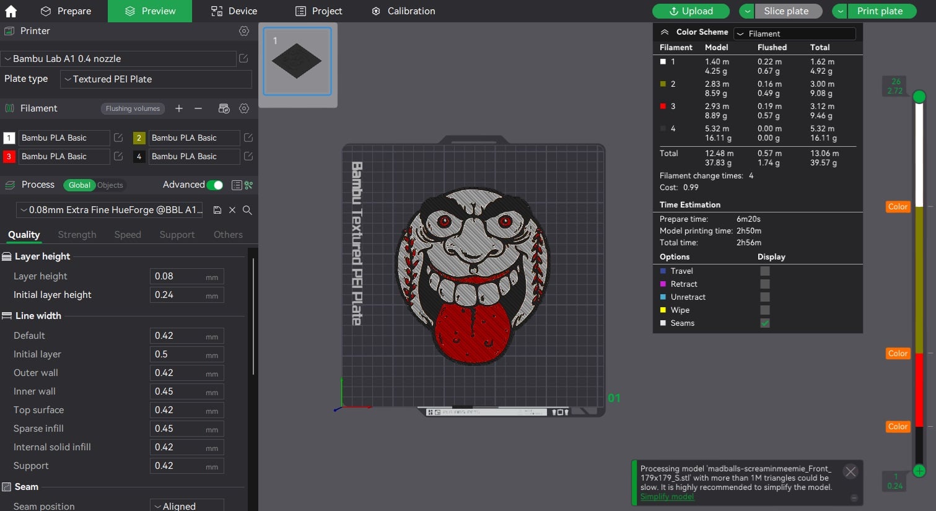Toggle Retract display checkbox
The image size is (936, 511).
tap(765, 284)
